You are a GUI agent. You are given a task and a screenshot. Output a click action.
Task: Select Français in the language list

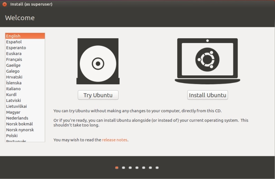tap(25, 60)
